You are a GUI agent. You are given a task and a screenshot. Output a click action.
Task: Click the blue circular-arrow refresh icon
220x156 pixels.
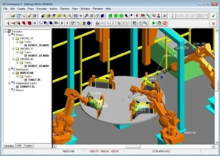[x=19, y=16]
